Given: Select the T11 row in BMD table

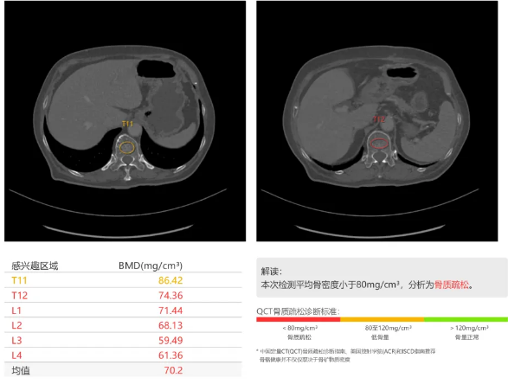Looking at the screenshot, I should 123,280.
